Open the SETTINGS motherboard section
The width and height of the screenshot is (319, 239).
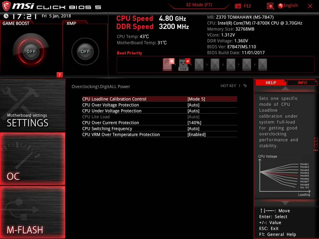[x=32, y=105]
